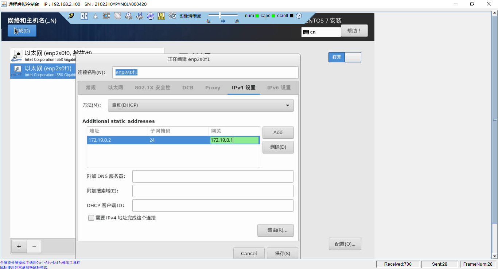Click the enp2s0f1 ethernet adapter icon

click(17, 70)
